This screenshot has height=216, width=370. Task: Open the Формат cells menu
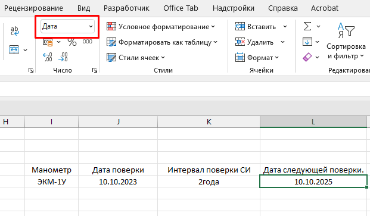coord(257,58)
